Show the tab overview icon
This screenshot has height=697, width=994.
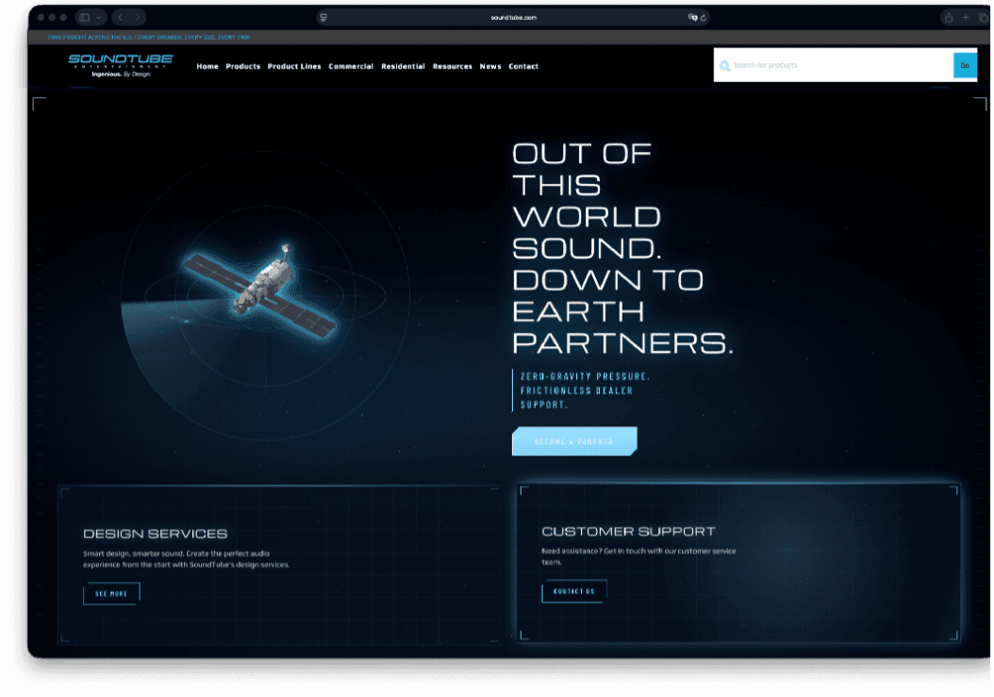tap(984, 17)
